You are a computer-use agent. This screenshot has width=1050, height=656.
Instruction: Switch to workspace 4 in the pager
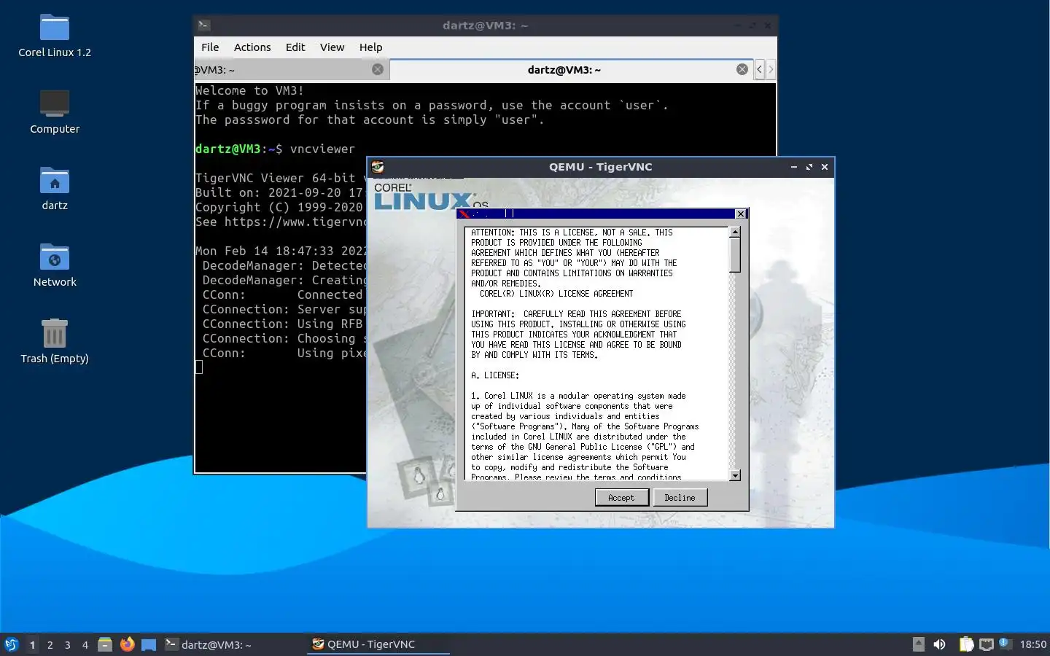(85, 644)
